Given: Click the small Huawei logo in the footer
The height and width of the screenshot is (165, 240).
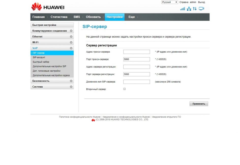Looking at the screenshot, I should pyautogui.click(x=93, y=120).
